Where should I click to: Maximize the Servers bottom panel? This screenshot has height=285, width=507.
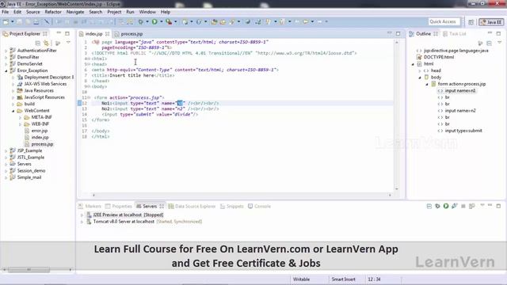pyautogui.click(x=498, y=206)
